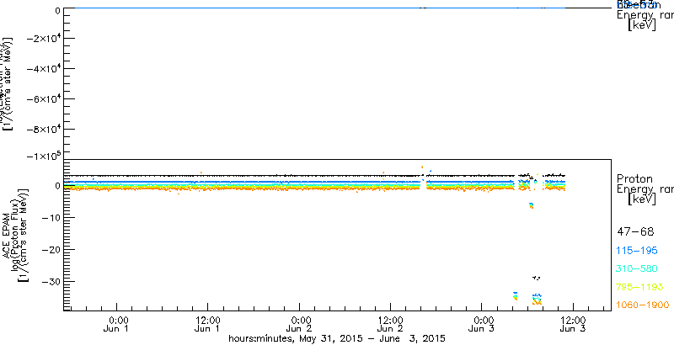Click the Proton legend heading

point(634,179)
